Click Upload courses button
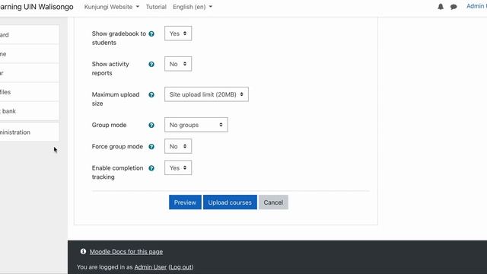The width and height of the screenshot is (487, 274). 230,202
